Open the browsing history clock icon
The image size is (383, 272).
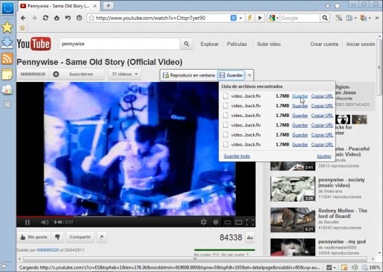[79, 18]
